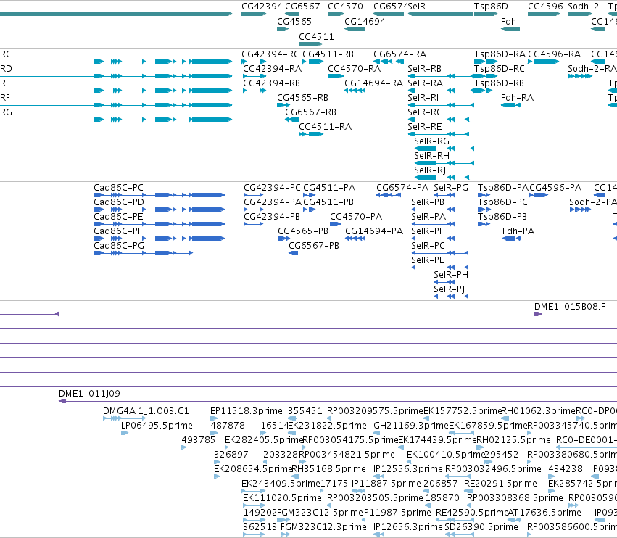Screen dimensions: 617x538
Task: Click the SelR-RC transcript label
Action: point(425,112)
